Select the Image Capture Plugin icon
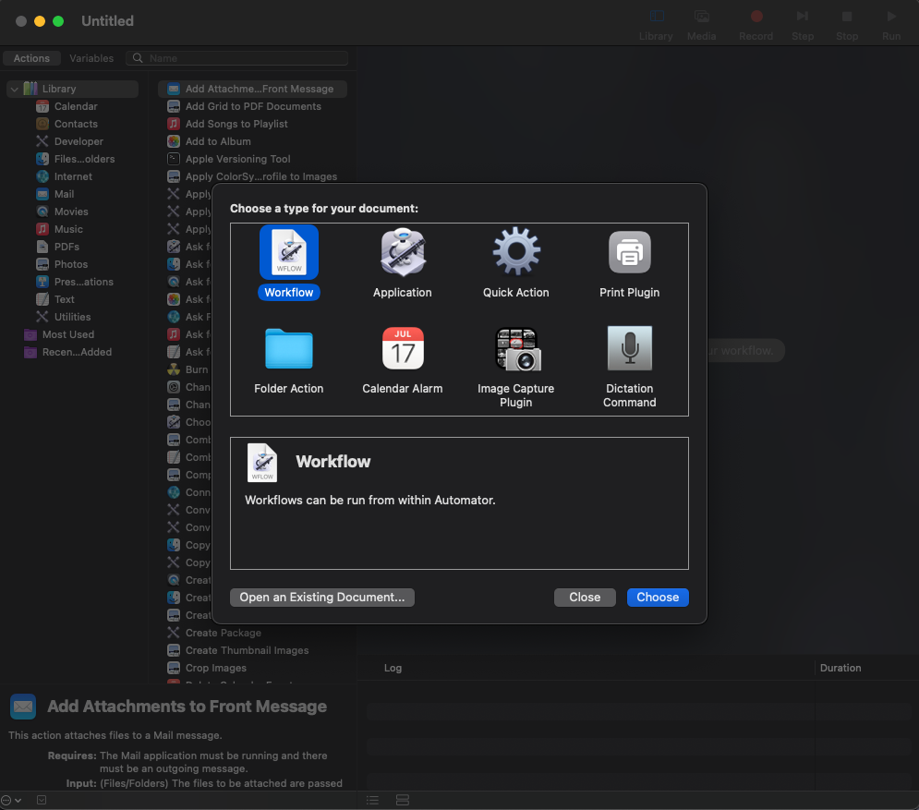 point(515,349)
